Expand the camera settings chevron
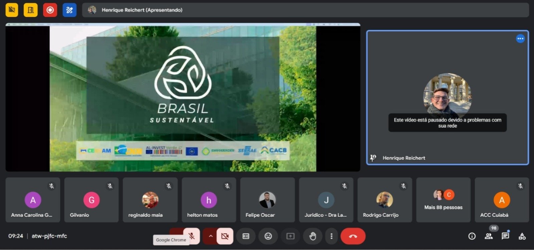The width and height of the screenshot is (534, 250). click(210, 236)
